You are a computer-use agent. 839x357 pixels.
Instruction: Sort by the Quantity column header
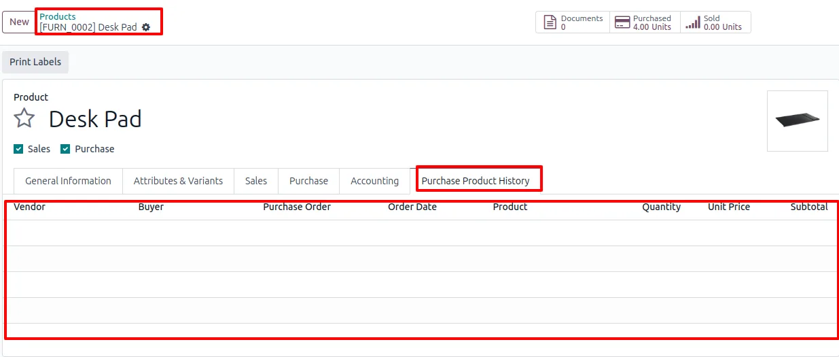click(662, 207)
